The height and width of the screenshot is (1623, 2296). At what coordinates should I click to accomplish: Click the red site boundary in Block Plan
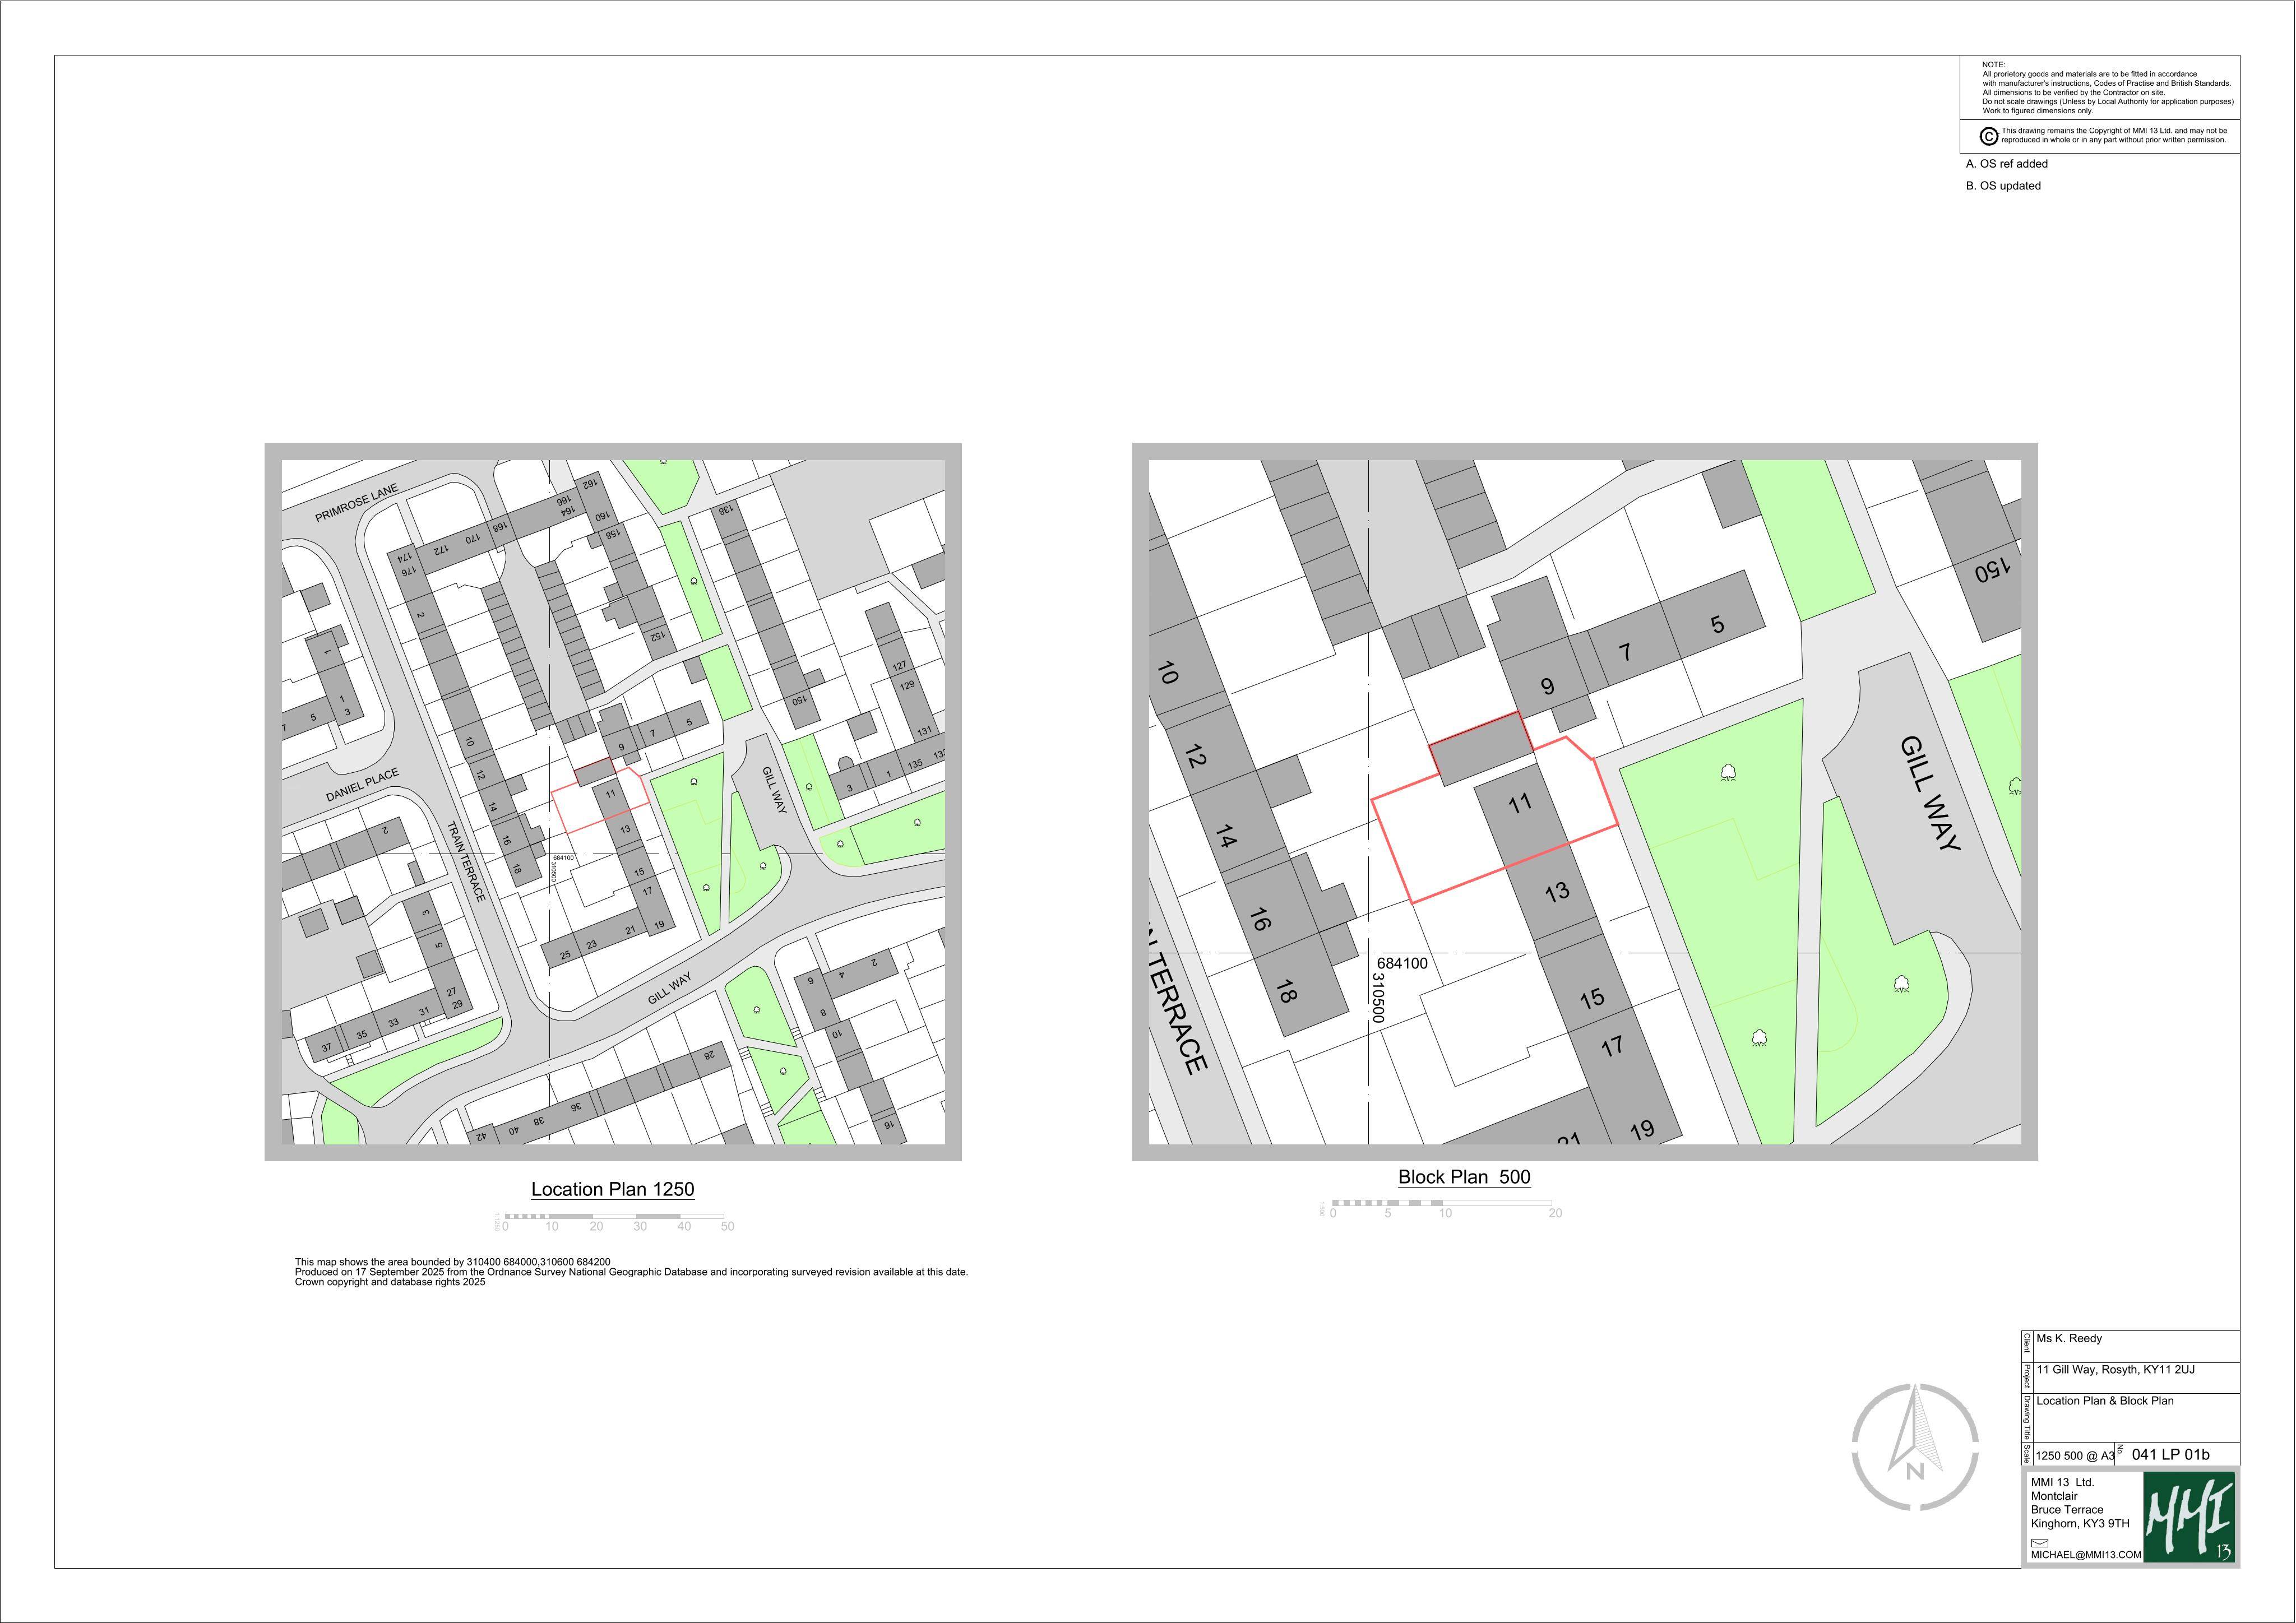[1494, 807]
